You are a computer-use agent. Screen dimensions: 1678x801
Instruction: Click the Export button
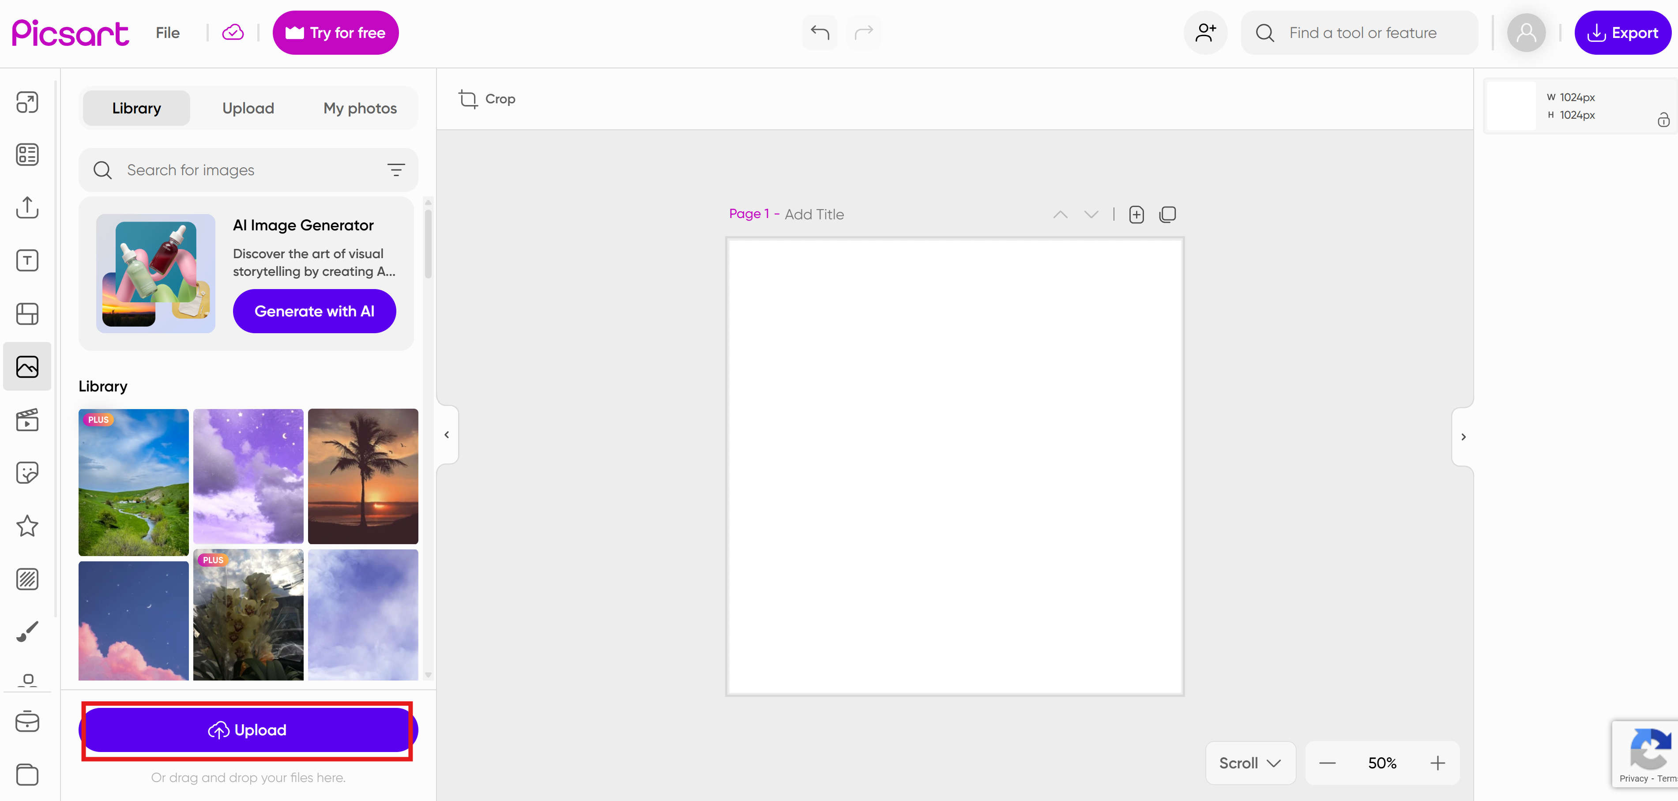(1622, 33)
